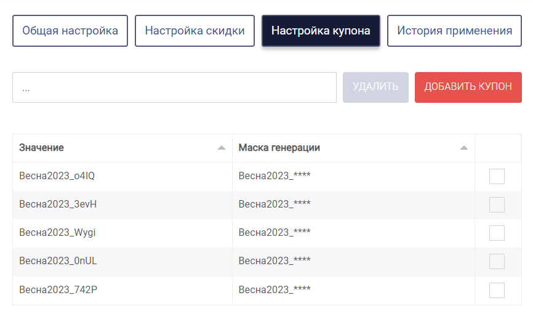Focus the coupon text input field

(174, 87)
